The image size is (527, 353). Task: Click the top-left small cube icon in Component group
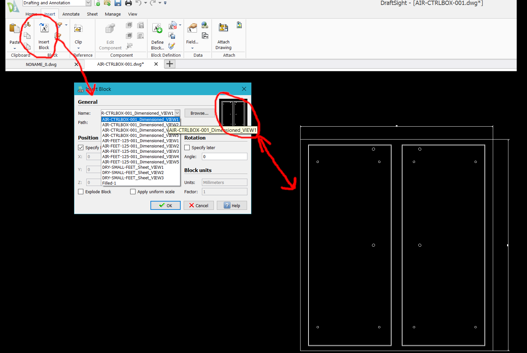click(x=129, y=25)
